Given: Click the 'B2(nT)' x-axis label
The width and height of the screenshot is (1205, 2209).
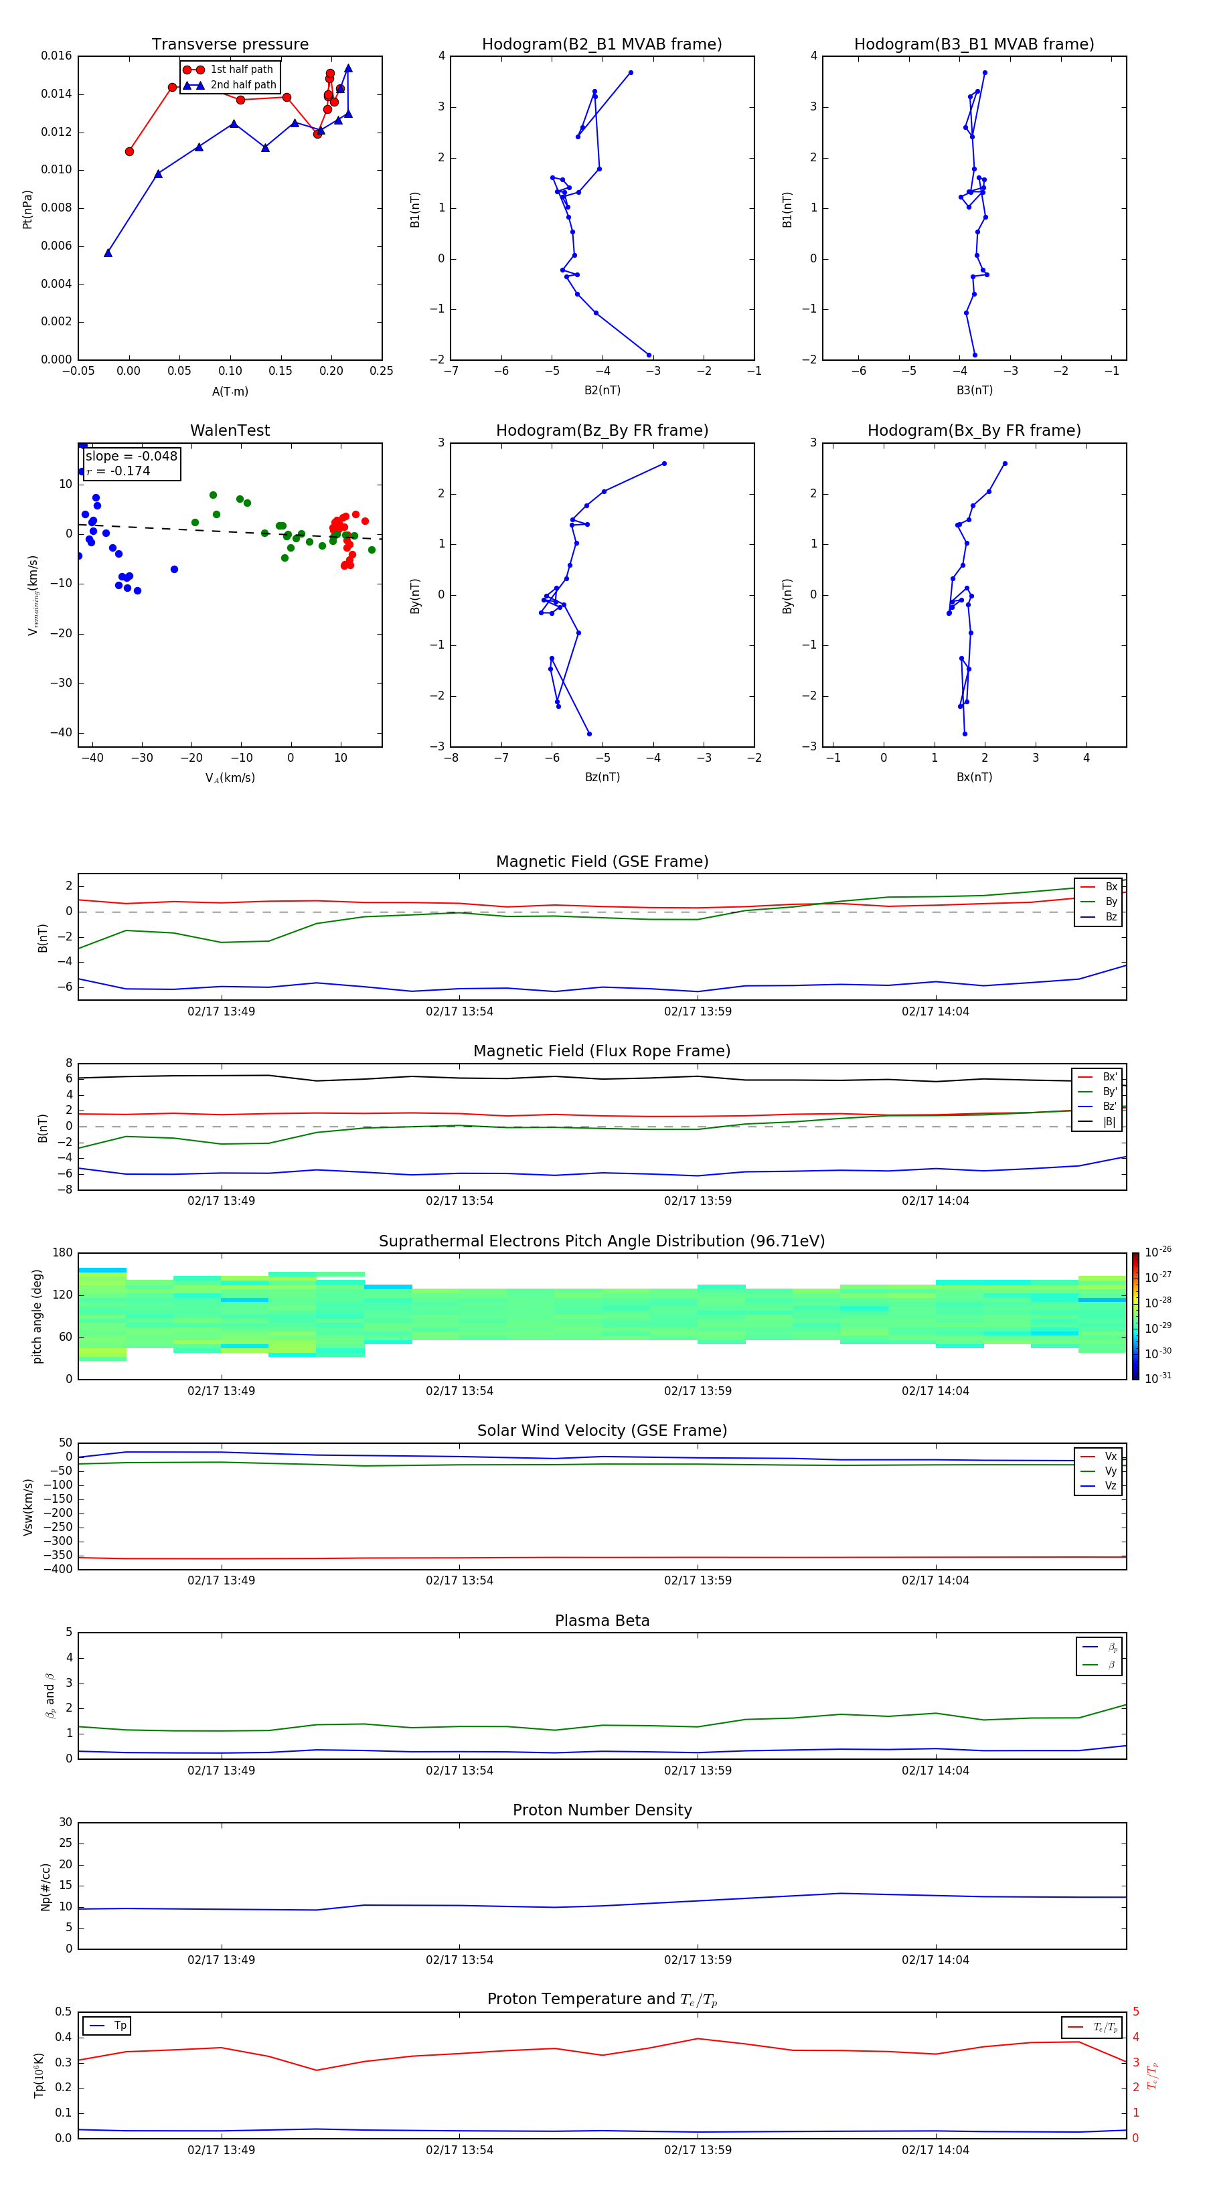Looking at the screenshot, I should pyautogui.click(x=602, y=390).
